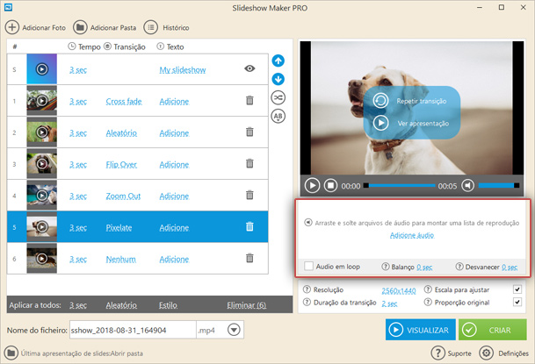
Task: Click Eliminar (6) to delete all
Action: click(247, 305)
